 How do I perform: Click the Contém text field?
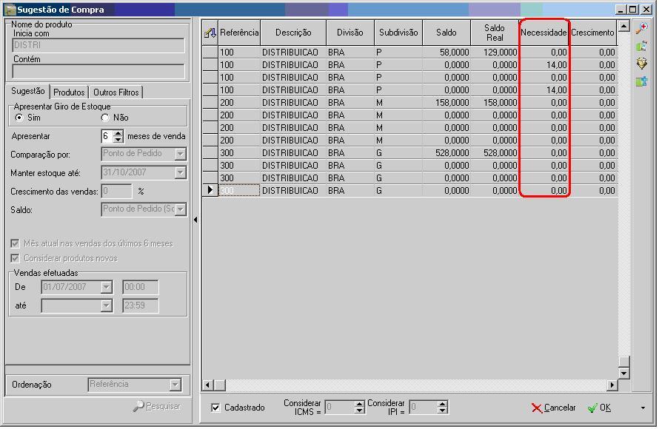pyautogui.click(x=98, y=72)
